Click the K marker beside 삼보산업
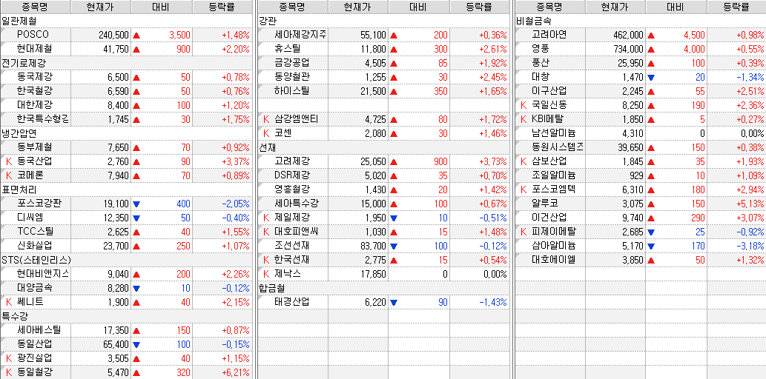 coord(524,161)
